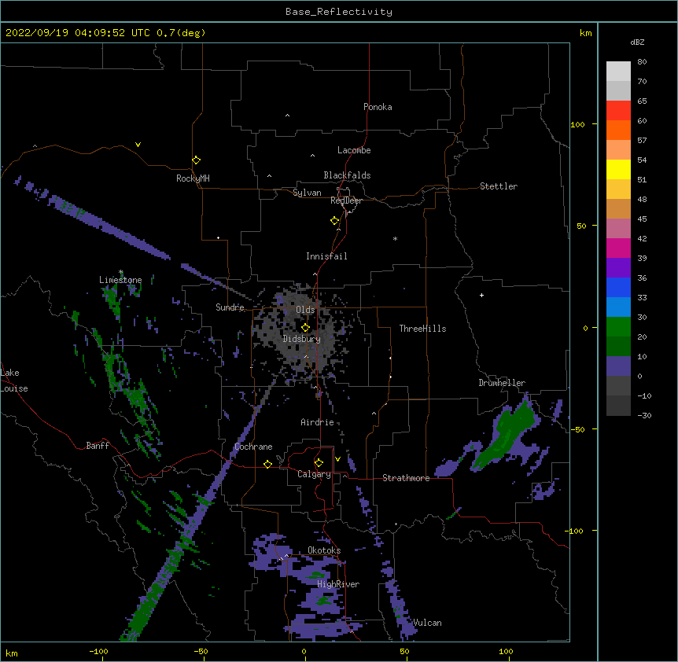Click the HighRiver label
This screenshot has height=662, width=678.
click(x=338, y=584)
